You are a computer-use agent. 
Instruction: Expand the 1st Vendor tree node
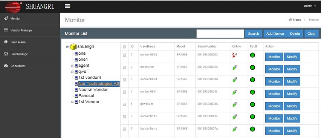[72, 102]
